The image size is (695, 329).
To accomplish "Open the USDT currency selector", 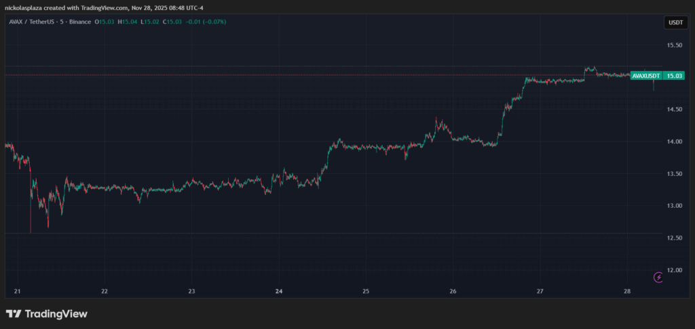I will [x=675, y=22].
